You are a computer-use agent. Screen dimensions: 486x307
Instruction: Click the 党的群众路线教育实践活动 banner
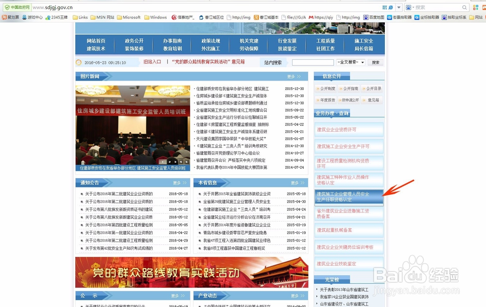[191, 273]
